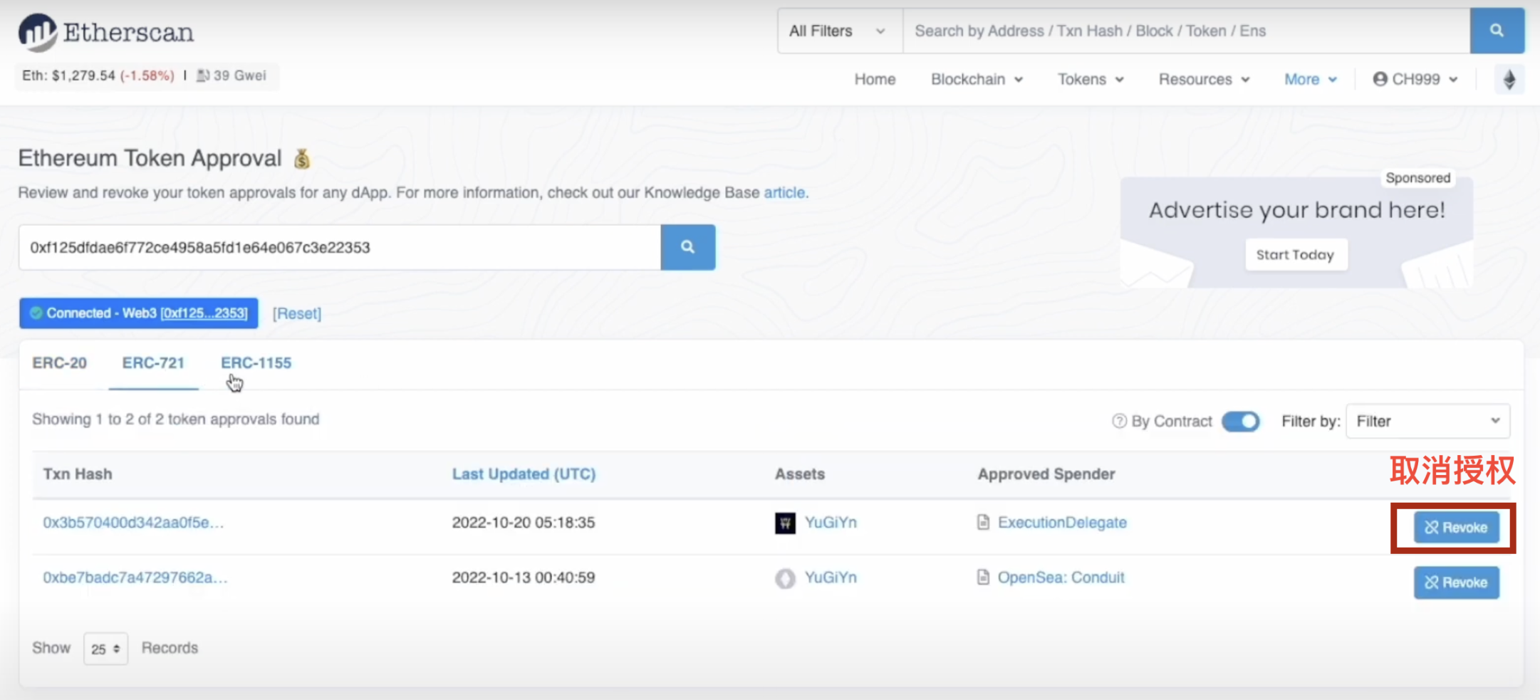Open the Knowledge Base article link
The width and height of the screenshot is (1540, 700).
(x=784, y=192)
